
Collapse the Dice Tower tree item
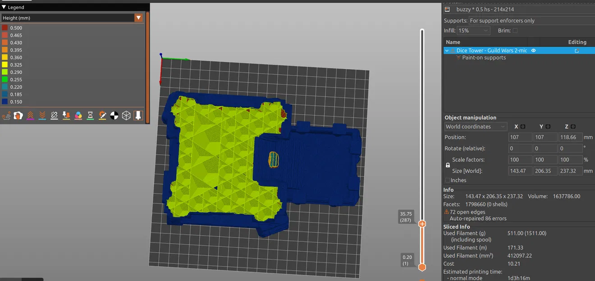[x=447, y=51]
